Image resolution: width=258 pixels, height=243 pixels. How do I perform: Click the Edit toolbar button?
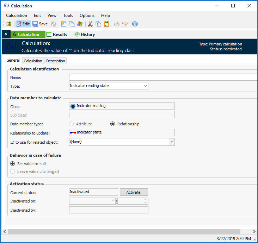pos(23,24)
